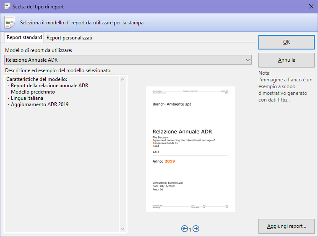Click the 'Caratteristiche del modello' heading text
The image size is (318, 237).
coord(37,79)
